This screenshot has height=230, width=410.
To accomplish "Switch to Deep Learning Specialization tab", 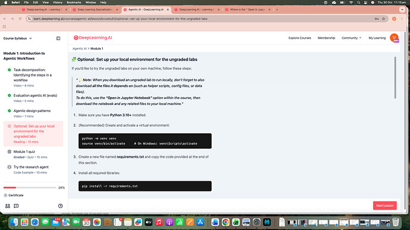I will 95,9.
